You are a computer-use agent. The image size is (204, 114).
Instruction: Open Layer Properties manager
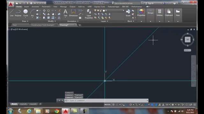89,14
